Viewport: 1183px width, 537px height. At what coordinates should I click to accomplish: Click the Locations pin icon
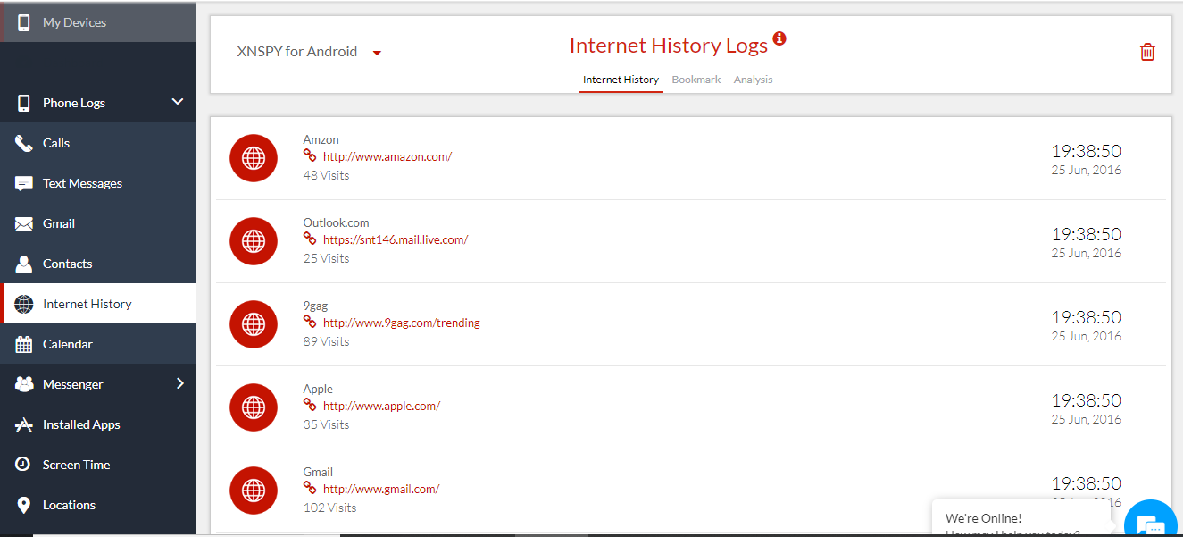tap(24, 505)
